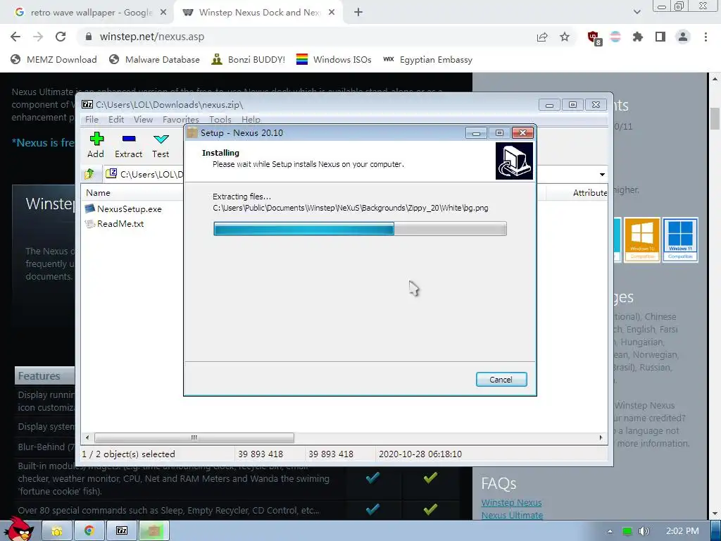Click the striped flag extension icon

click(x=615, y=37)
